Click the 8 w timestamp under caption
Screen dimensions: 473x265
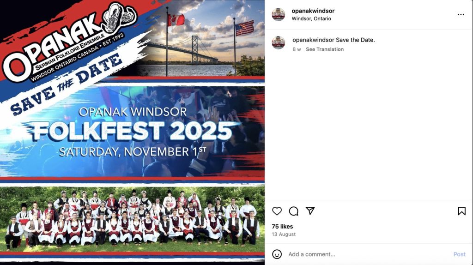[297, 49]
